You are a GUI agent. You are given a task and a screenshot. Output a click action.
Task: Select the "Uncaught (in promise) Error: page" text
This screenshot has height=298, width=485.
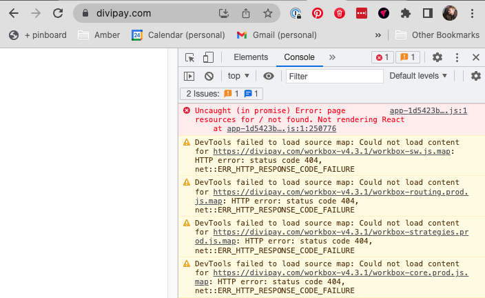(270, 110)
